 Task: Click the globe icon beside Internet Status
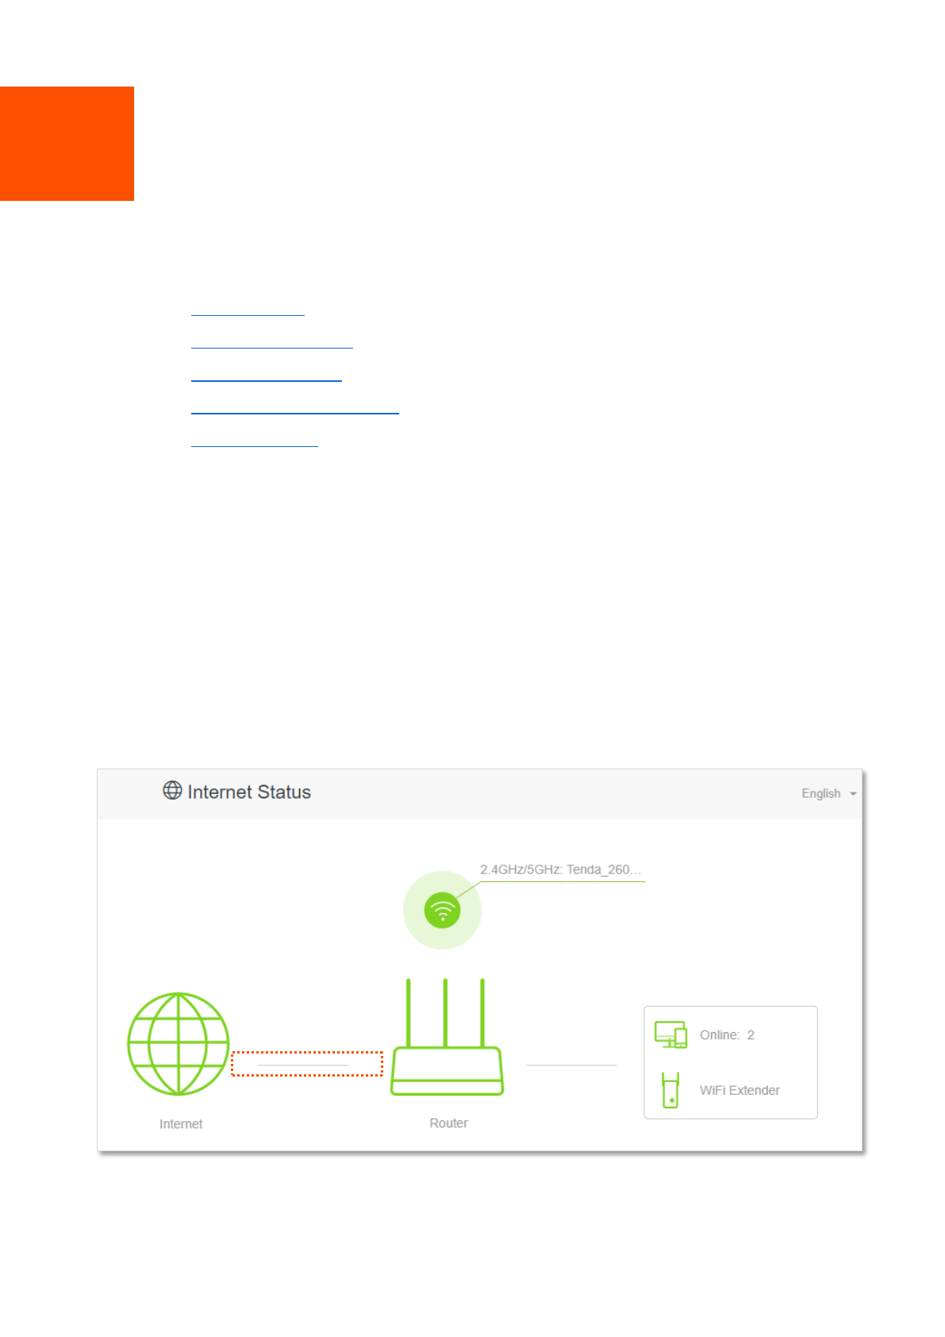172,791
